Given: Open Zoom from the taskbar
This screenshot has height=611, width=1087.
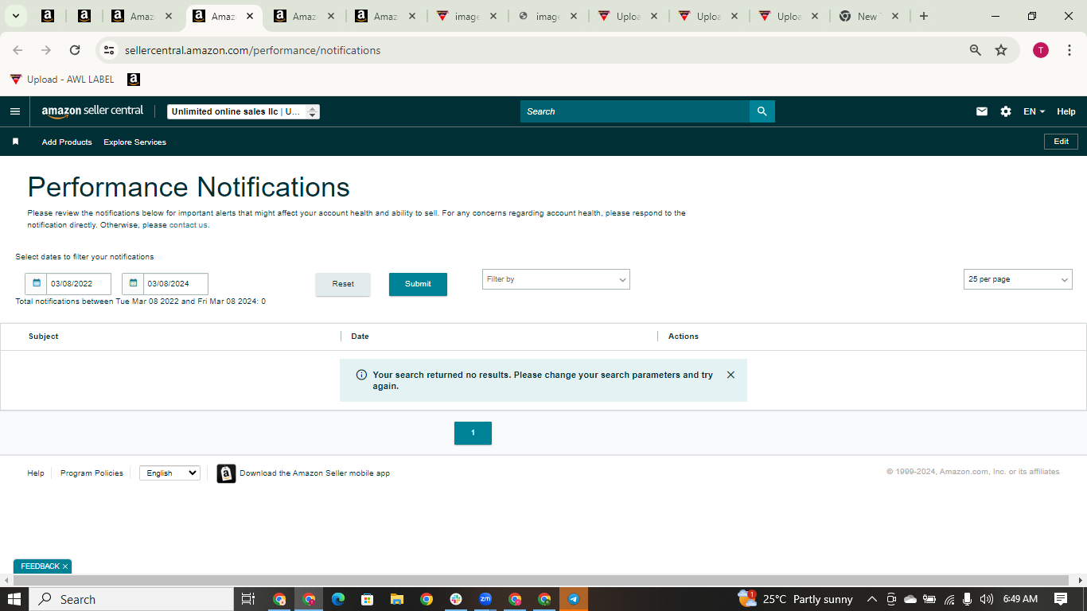Looking at the screenshot, I should coord(485,599).
